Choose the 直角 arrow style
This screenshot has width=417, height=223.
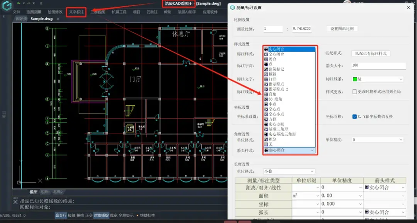[290, 94]
